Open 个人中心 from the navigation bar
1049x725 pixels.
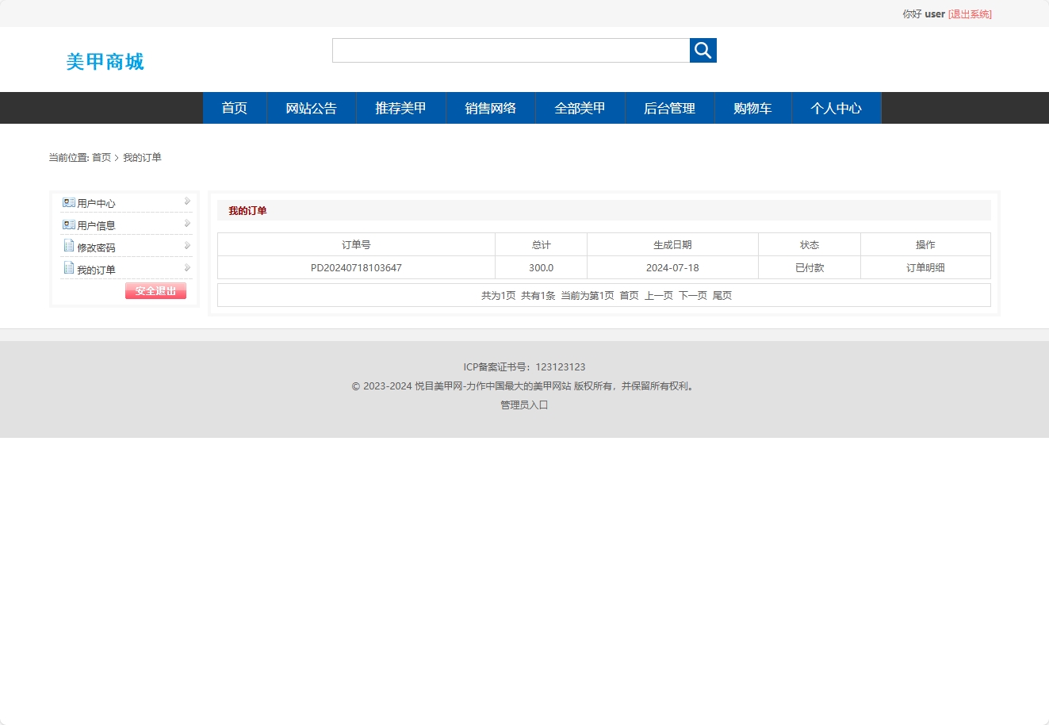(837, 108)
